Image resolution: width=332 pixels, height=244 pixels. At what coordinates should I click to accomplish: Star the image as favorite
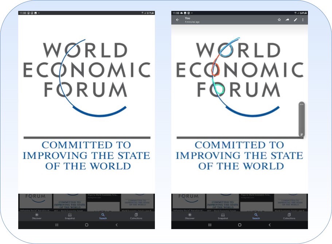[279, 20]
